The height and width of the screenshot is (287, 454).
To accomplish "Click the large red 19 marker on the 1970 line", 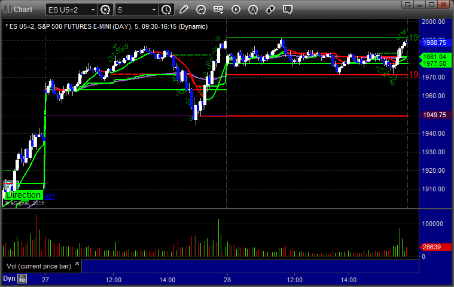I will coord(413,75).
